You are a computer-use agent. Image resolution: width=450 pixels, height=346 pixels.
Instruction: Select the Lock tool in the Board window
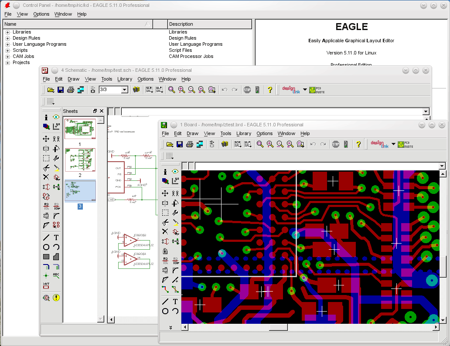165,251
